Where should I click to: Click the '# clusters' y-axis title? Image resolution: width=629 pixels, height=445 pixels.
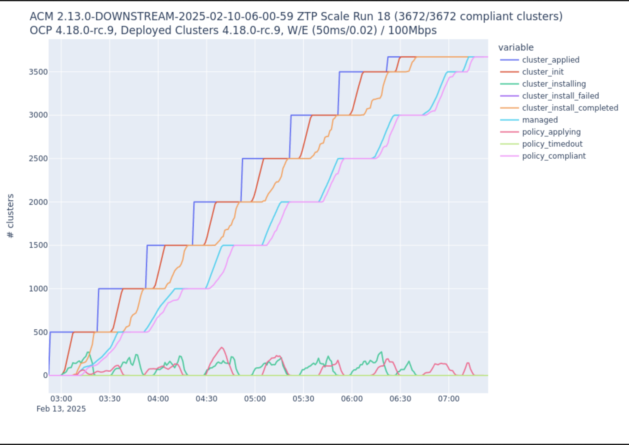click(10, 216)
